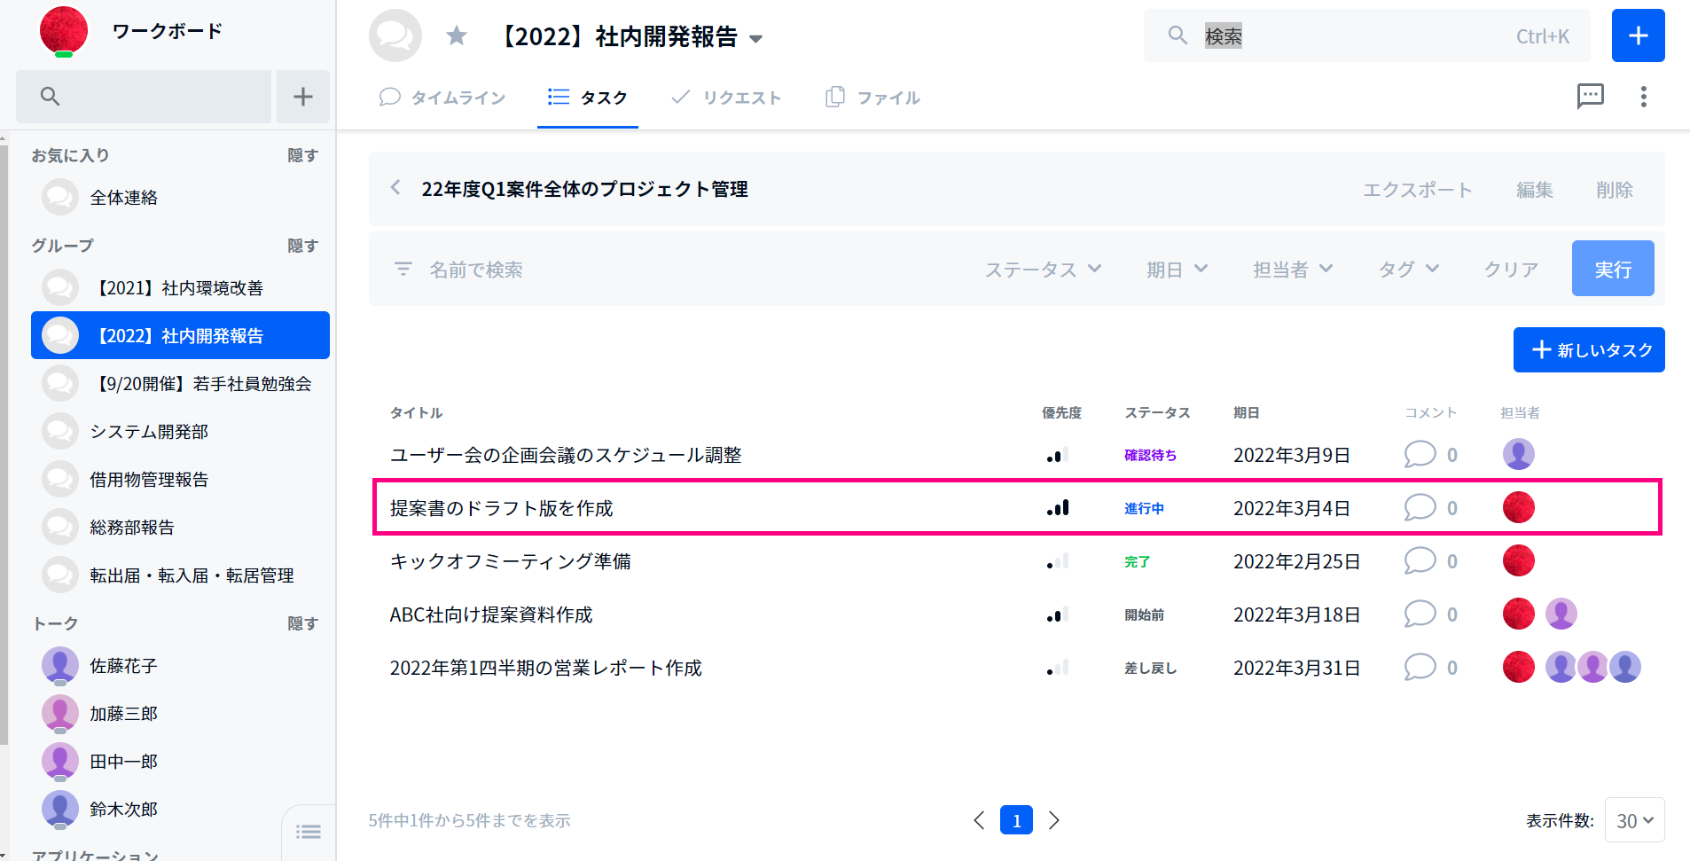Hide the トーク section
Screen dimensions: 1690x861
point(302,623)
